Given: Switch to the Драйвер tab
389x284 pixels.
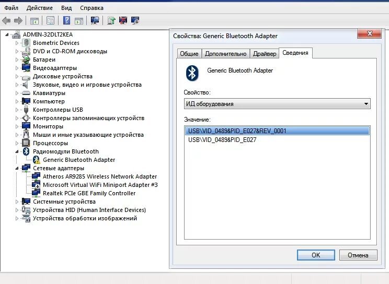Looking at the screenshot, I should click(265, 54).
